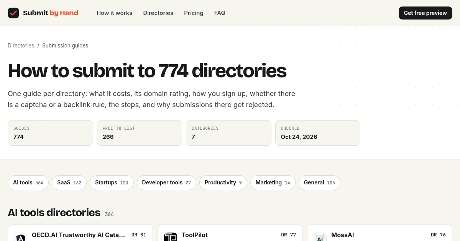Open the FAQ nav link
The image size is (460, 241).
point(220,13)
